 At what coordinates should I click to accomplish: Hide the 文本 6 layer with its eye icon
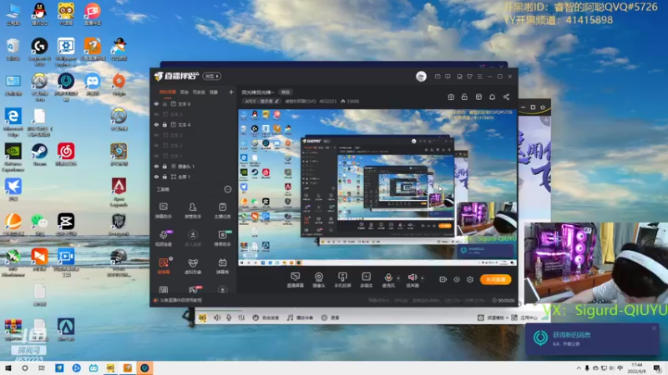click(156, 103)
